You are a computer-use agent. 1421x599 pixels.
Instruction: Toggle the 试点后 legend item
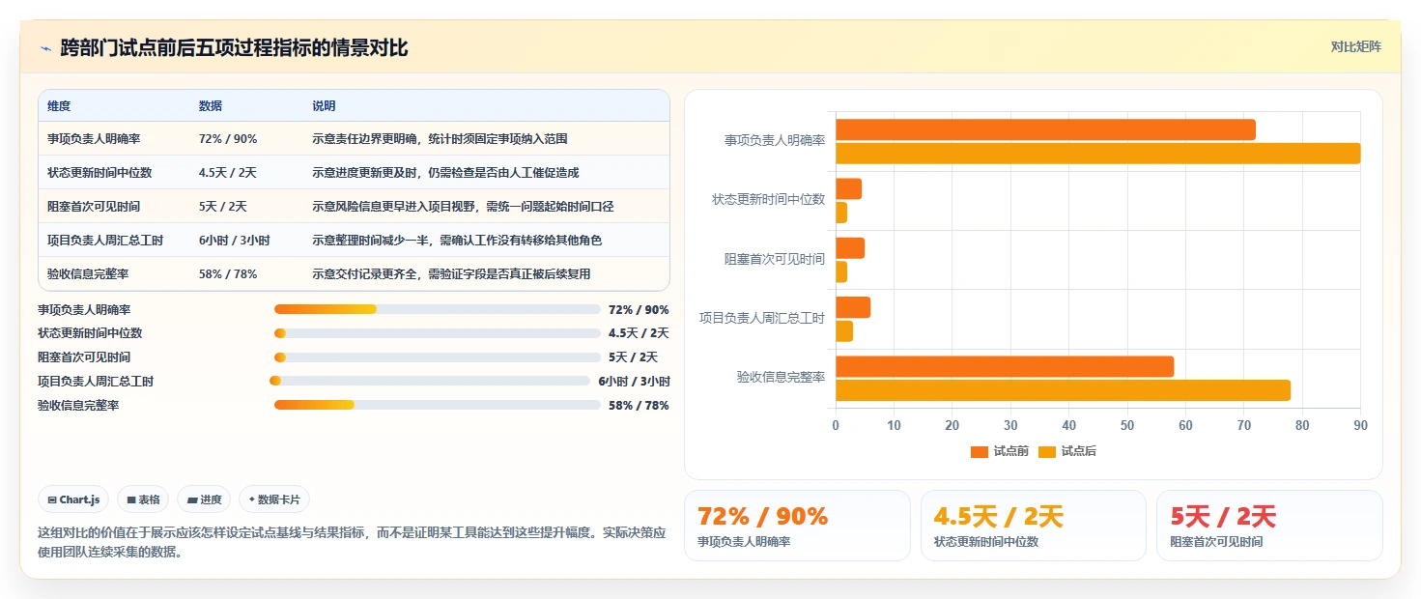coord(1067,451)
